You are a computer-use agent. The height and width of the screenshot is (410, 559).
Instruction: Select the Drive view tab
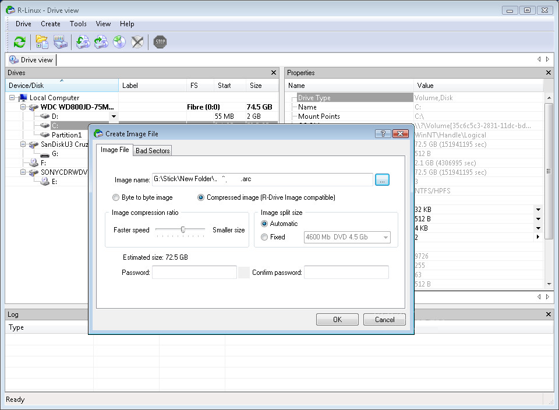click(x=31, y=60)
